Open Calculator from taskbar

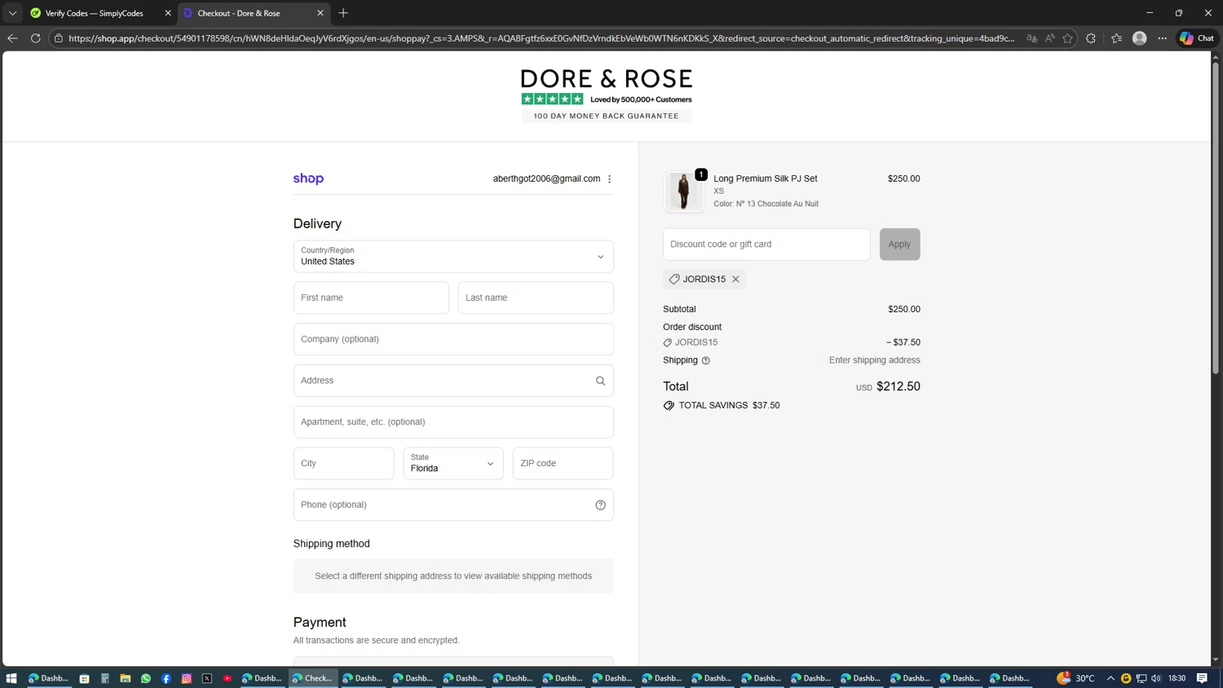[x=105, y=678]
